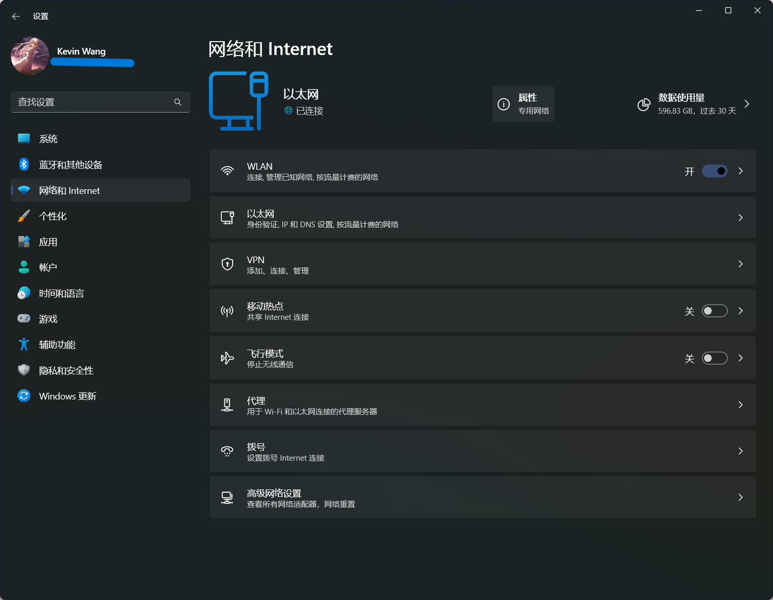Turn off the WLAN toggle
Image resolution: width=773 pixels, height=600 pixels.
point(715,171)
